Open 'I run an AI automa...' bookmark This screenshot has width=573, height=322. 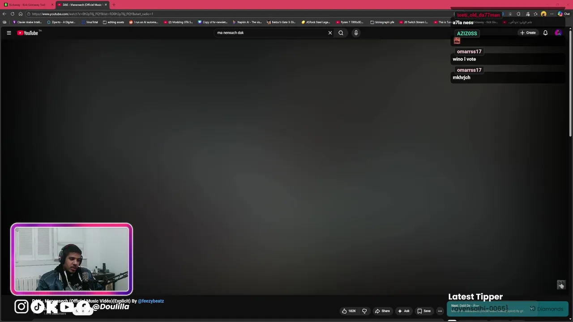143,22
